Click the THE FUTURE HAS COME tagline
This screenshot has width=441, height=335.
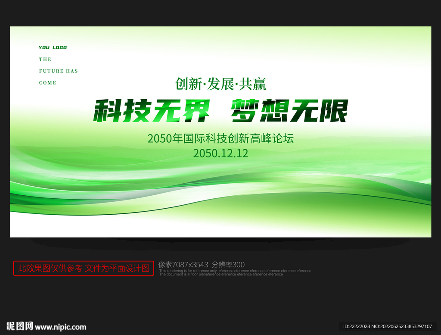pos(58,71)
